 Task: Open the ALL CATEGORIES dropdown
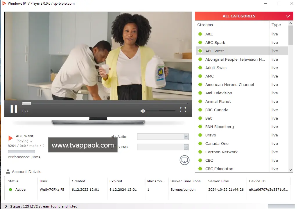point(244,16)
